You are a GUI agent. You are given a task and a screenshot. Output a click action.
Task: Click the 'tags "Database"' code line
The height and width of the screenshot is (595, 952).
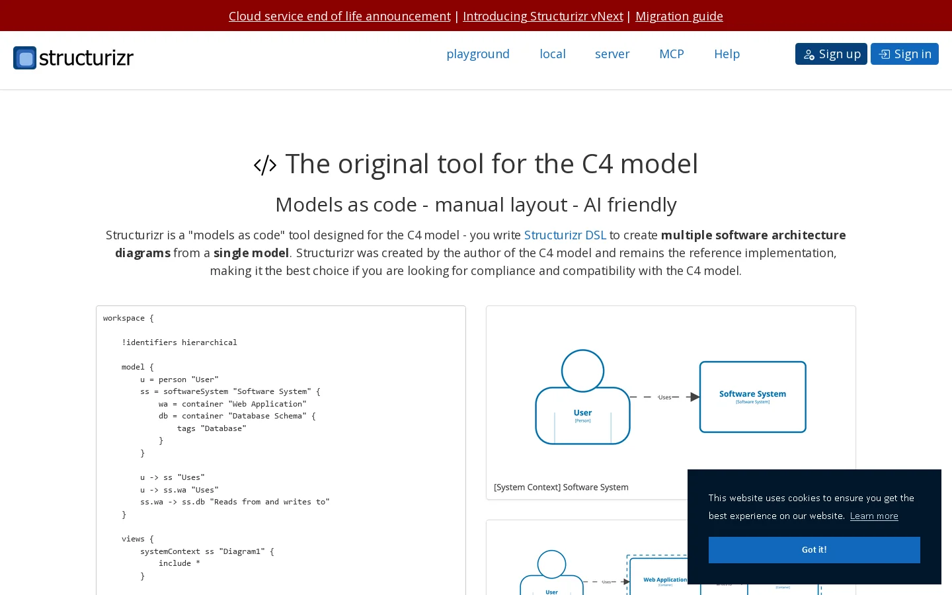(x=212, y=428)
